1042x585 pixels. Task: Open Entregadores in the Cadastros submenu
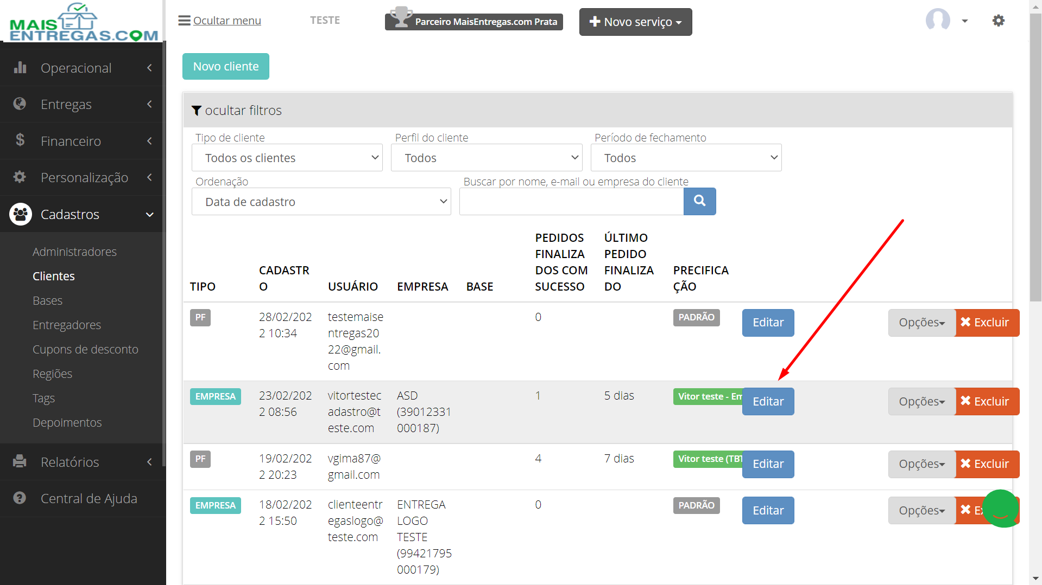point(67,325)
